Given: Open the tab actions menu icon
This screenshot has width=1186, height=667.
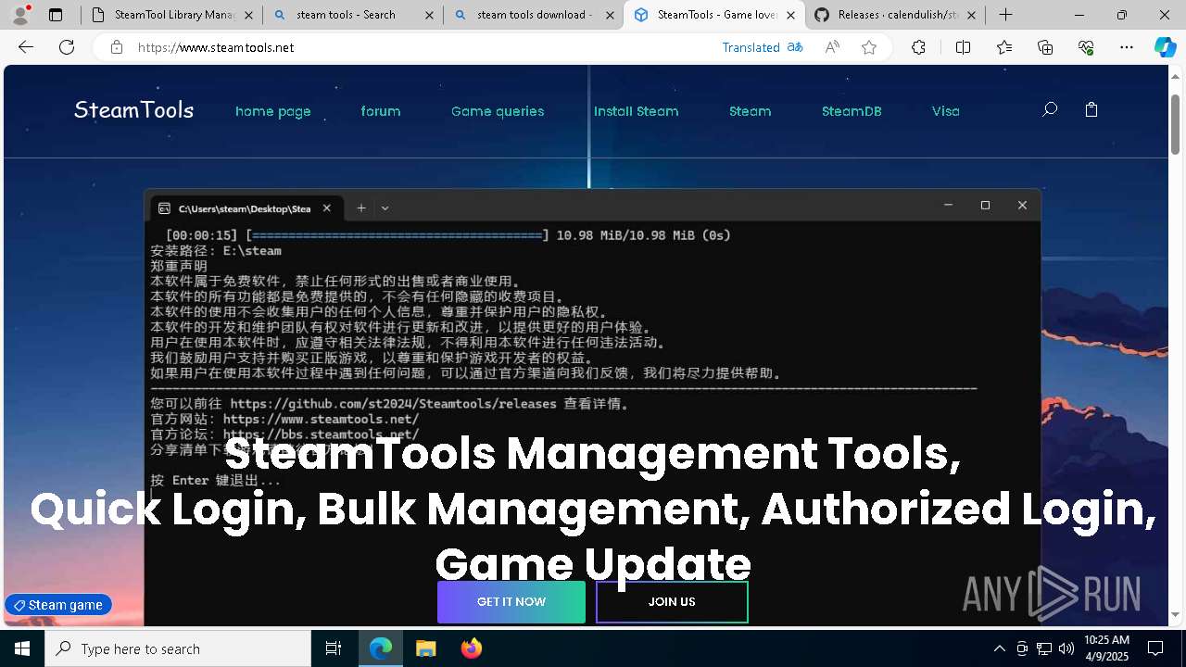Looking at the screenshot, I should (x=56, y=15).
